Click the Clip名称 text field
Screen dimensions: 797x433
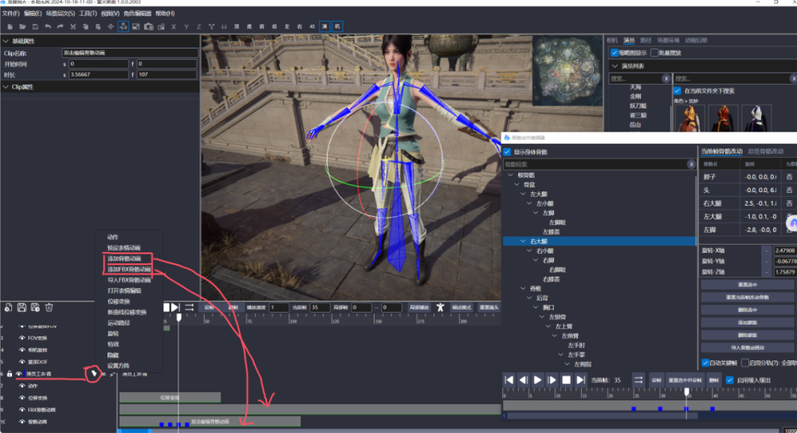tap(129, 53)
